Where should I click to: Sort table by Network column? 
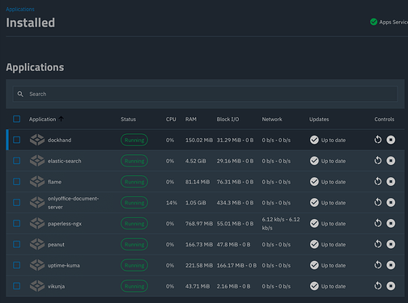pos(272,119)
